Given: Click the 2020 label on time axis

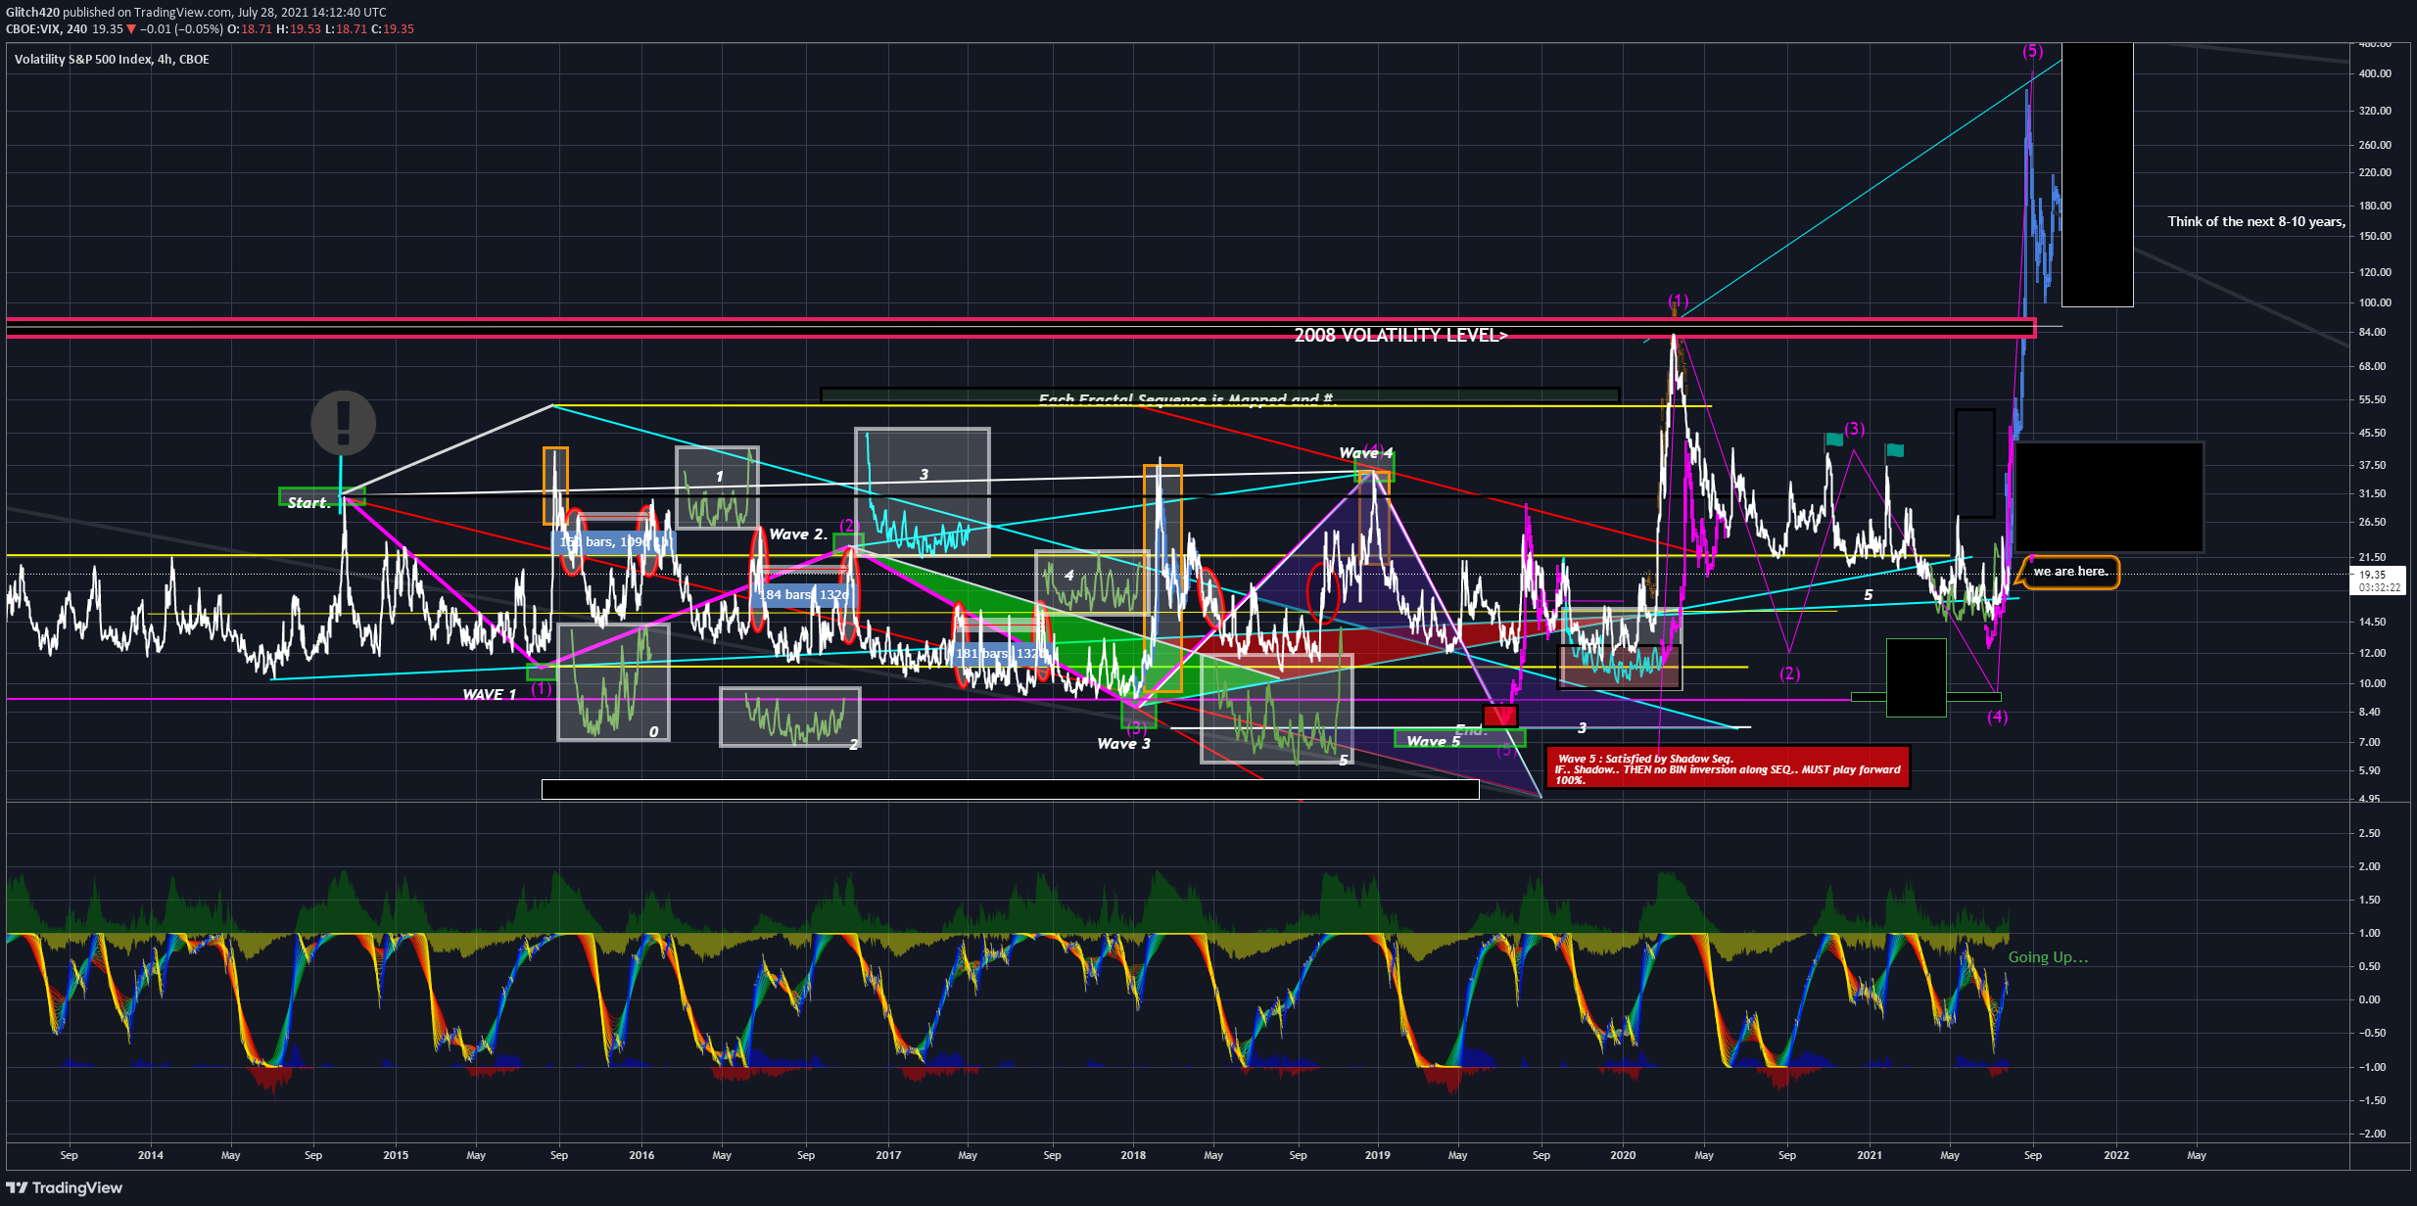Looking at the screenshot, I should (x=1623, y=1155).
